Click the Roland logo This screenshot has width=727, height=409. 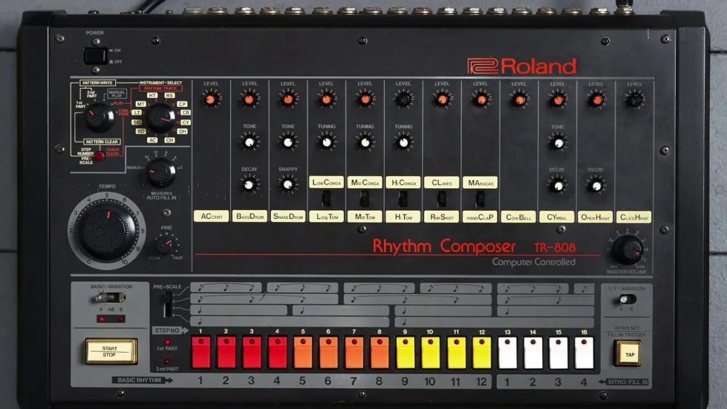tap(522, 66)
